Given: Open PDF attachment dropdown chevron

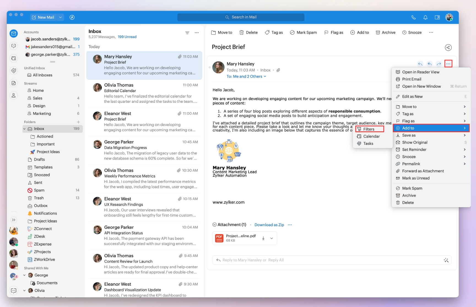Looking at the screenshot, I should coord(272,238).
